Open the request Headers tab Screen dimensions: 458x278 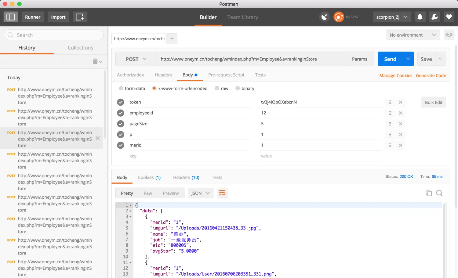pyautogui.click(x=163, y=75)
